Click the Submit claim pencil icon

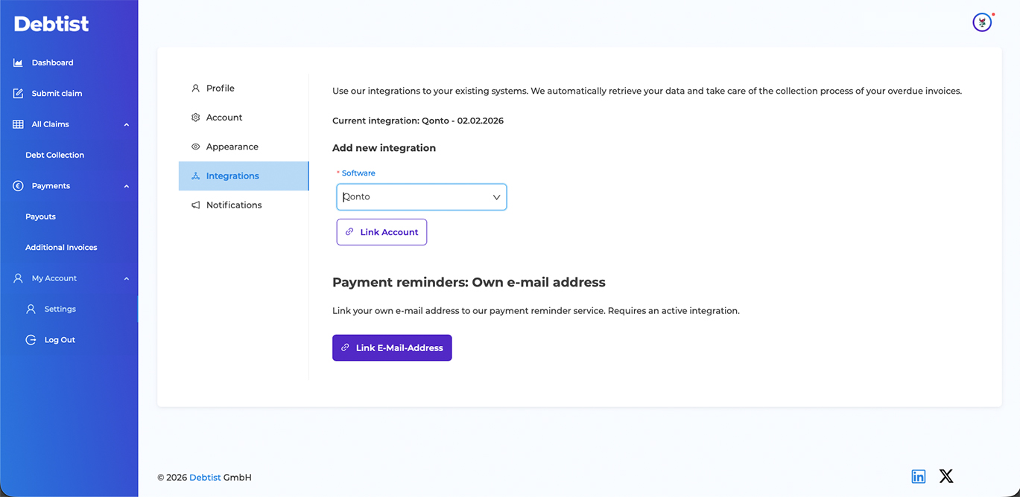click(x=18, y=94)
